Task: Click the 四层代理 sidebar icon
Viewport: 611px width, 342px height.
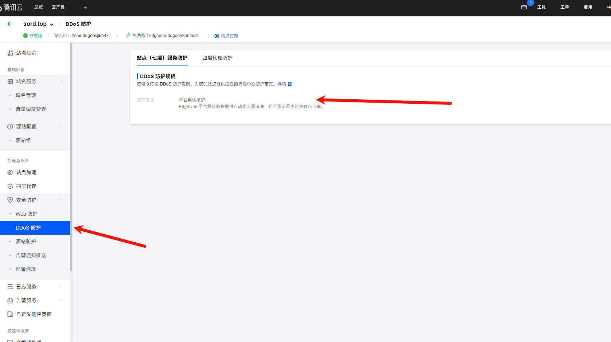Action: [x=10, y=186]
